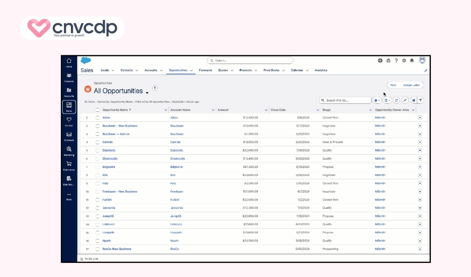Pin the All Opportunities list view
The width and height of the screenshot is (471, 277).
pos(155,88)
